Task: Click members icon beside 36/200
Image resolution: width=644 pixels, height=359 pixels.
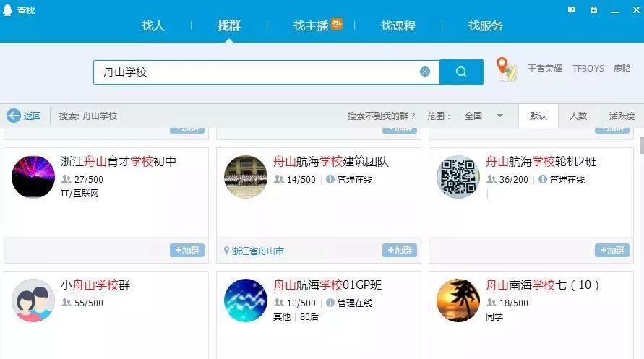Action: (x=491, y=179)
